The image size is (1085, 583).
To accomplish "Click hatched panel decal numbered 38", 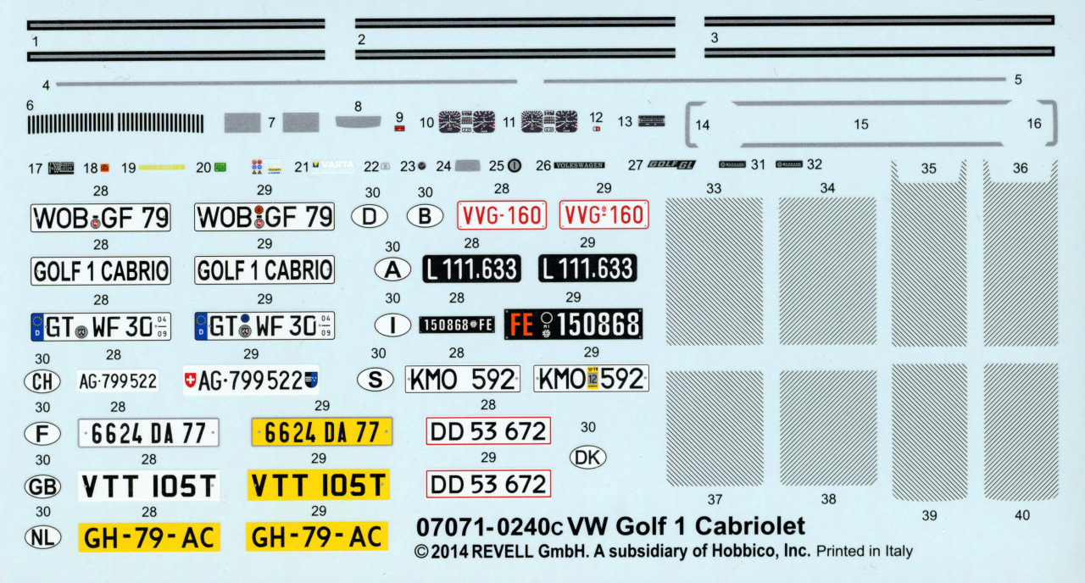I will coord(828,428).
